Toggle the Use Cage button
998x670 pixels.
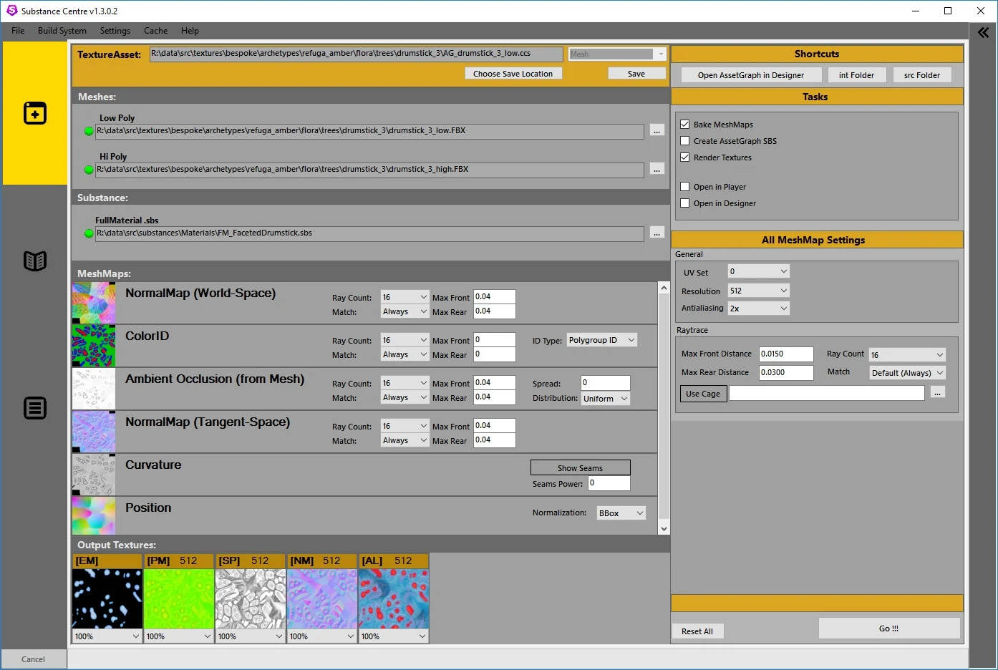703,394
